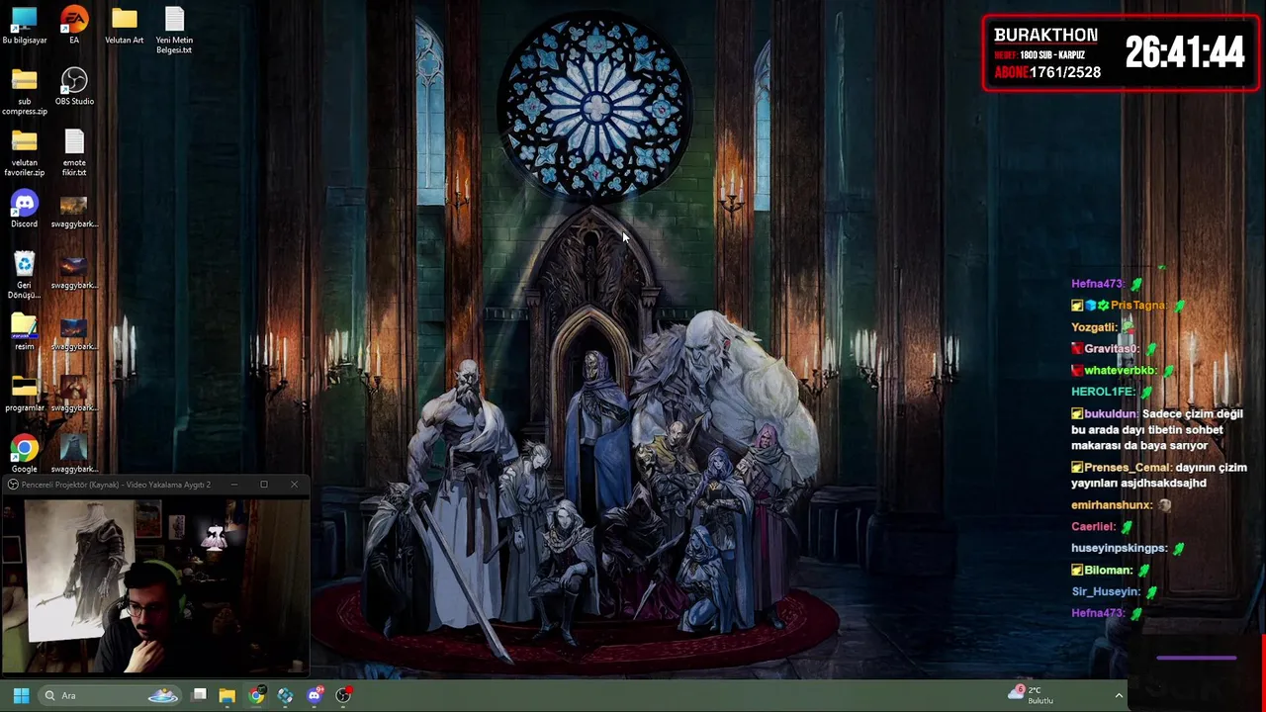This screenshot has width=1266, height=712.
Task: Open the Geri Dönüşüm recycle bin
Action: (x=24, y=276)
